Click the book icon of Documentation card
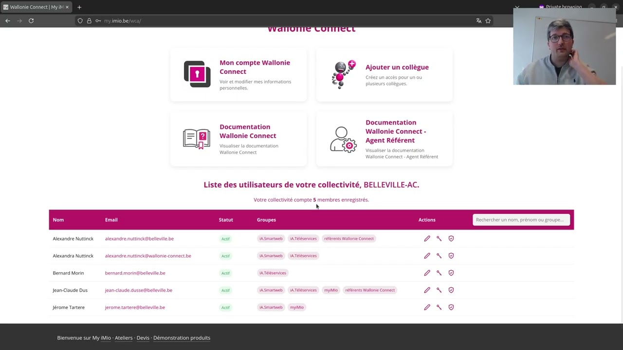 (x=197, y=139)
